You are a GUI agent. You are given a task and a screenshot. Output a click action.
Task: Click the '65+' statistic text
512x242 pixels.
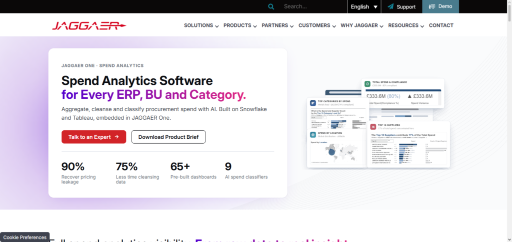click(x=180, y=167)
